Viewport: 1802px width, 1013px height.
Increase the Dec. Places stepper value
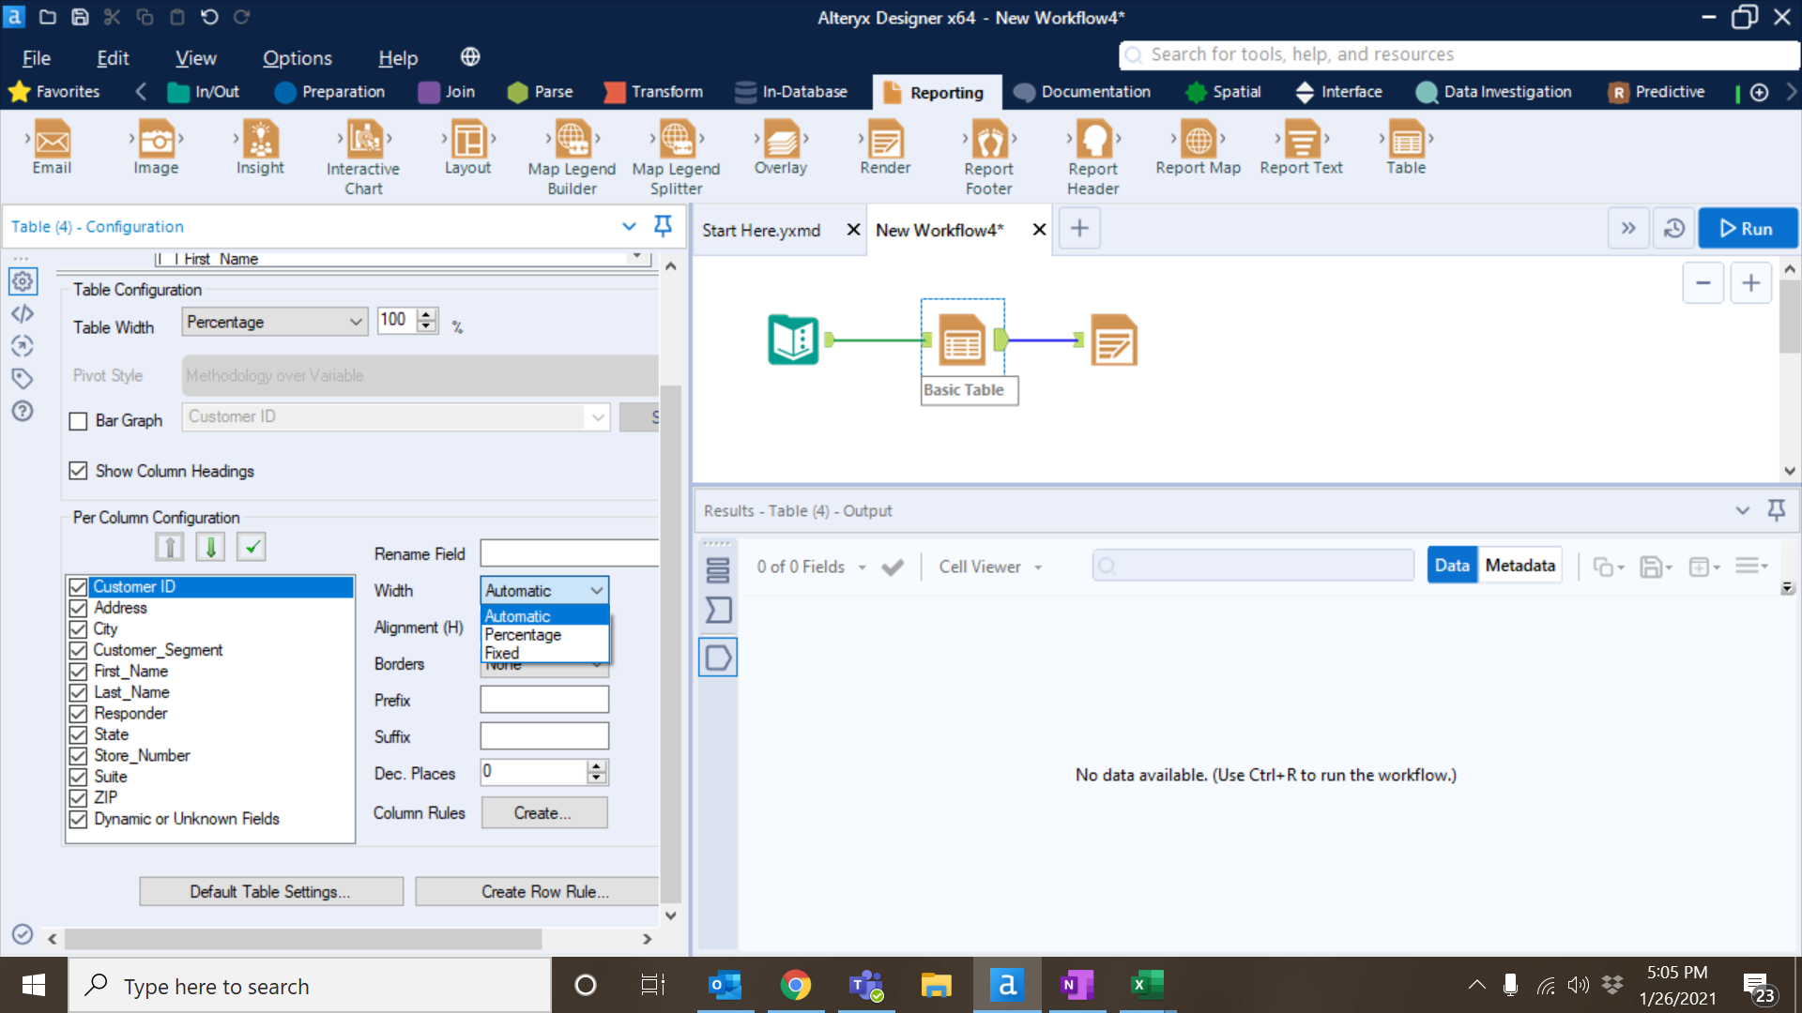point(597,766)
